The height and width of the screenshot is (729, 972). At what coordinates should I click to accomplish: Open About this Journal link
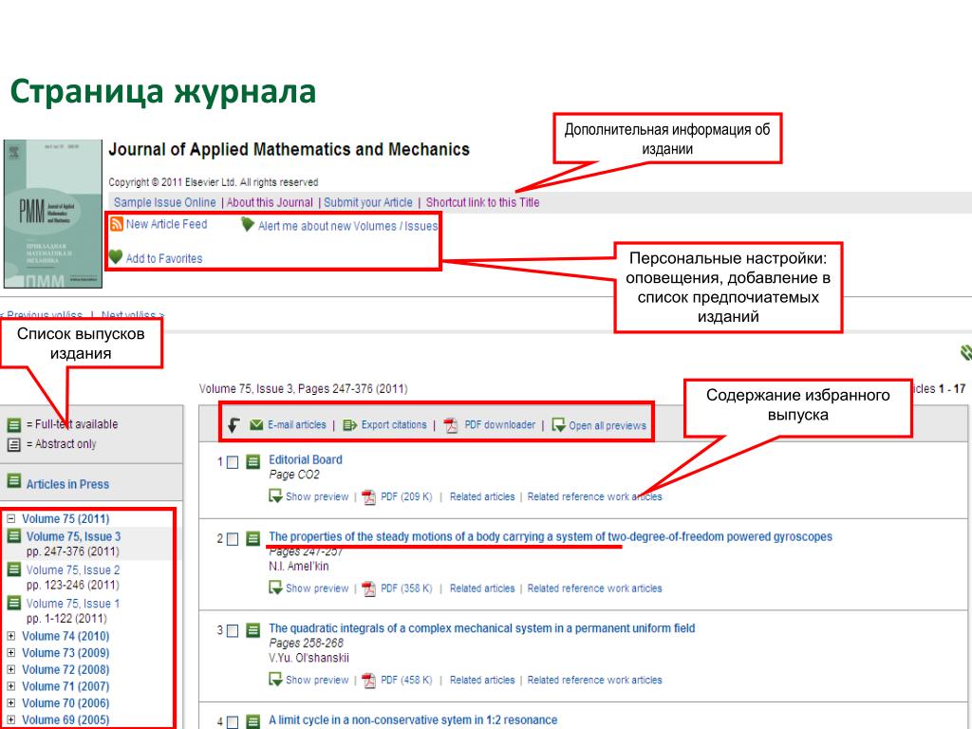270,203
